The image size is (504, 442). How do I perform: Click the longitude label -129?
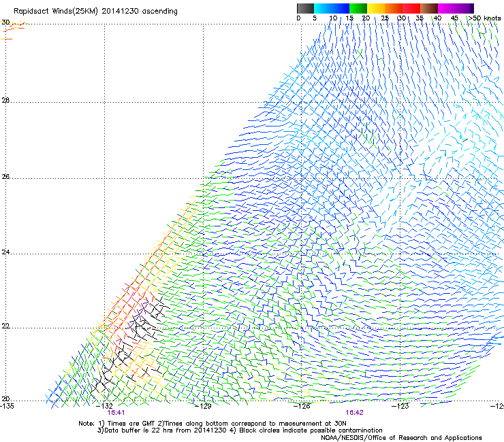(204, 406)
